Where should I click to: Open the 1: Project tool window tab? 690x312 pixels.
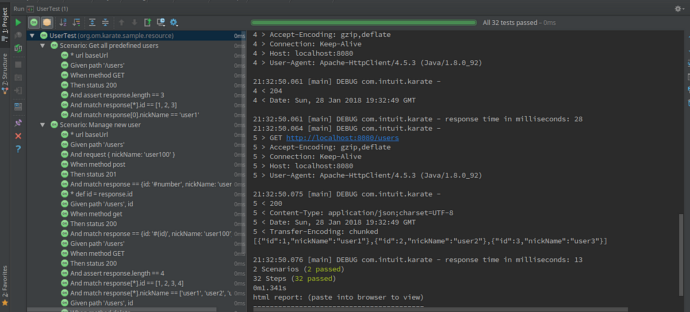click(x=5, y=25)
